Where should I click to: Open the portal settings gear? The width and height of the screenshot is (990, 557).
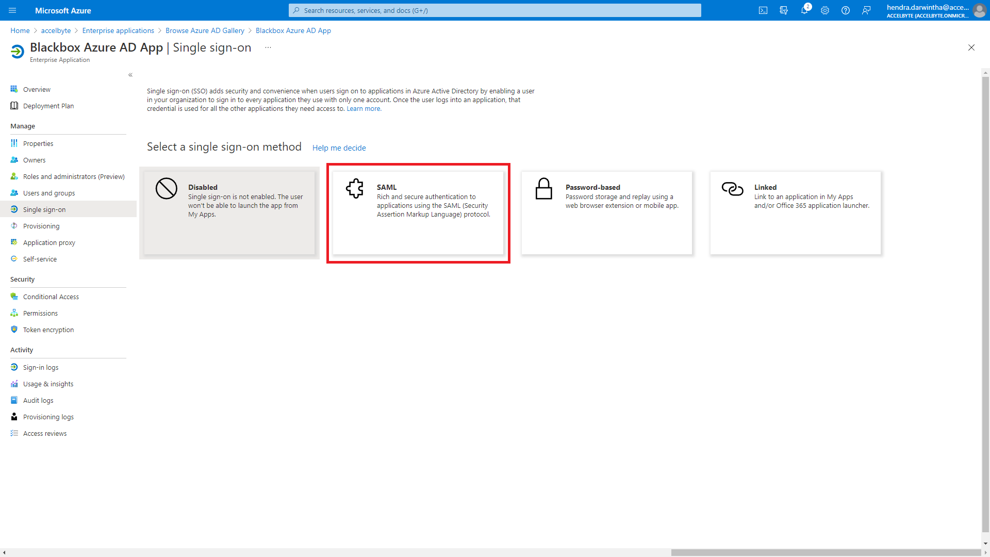(825, 10)
